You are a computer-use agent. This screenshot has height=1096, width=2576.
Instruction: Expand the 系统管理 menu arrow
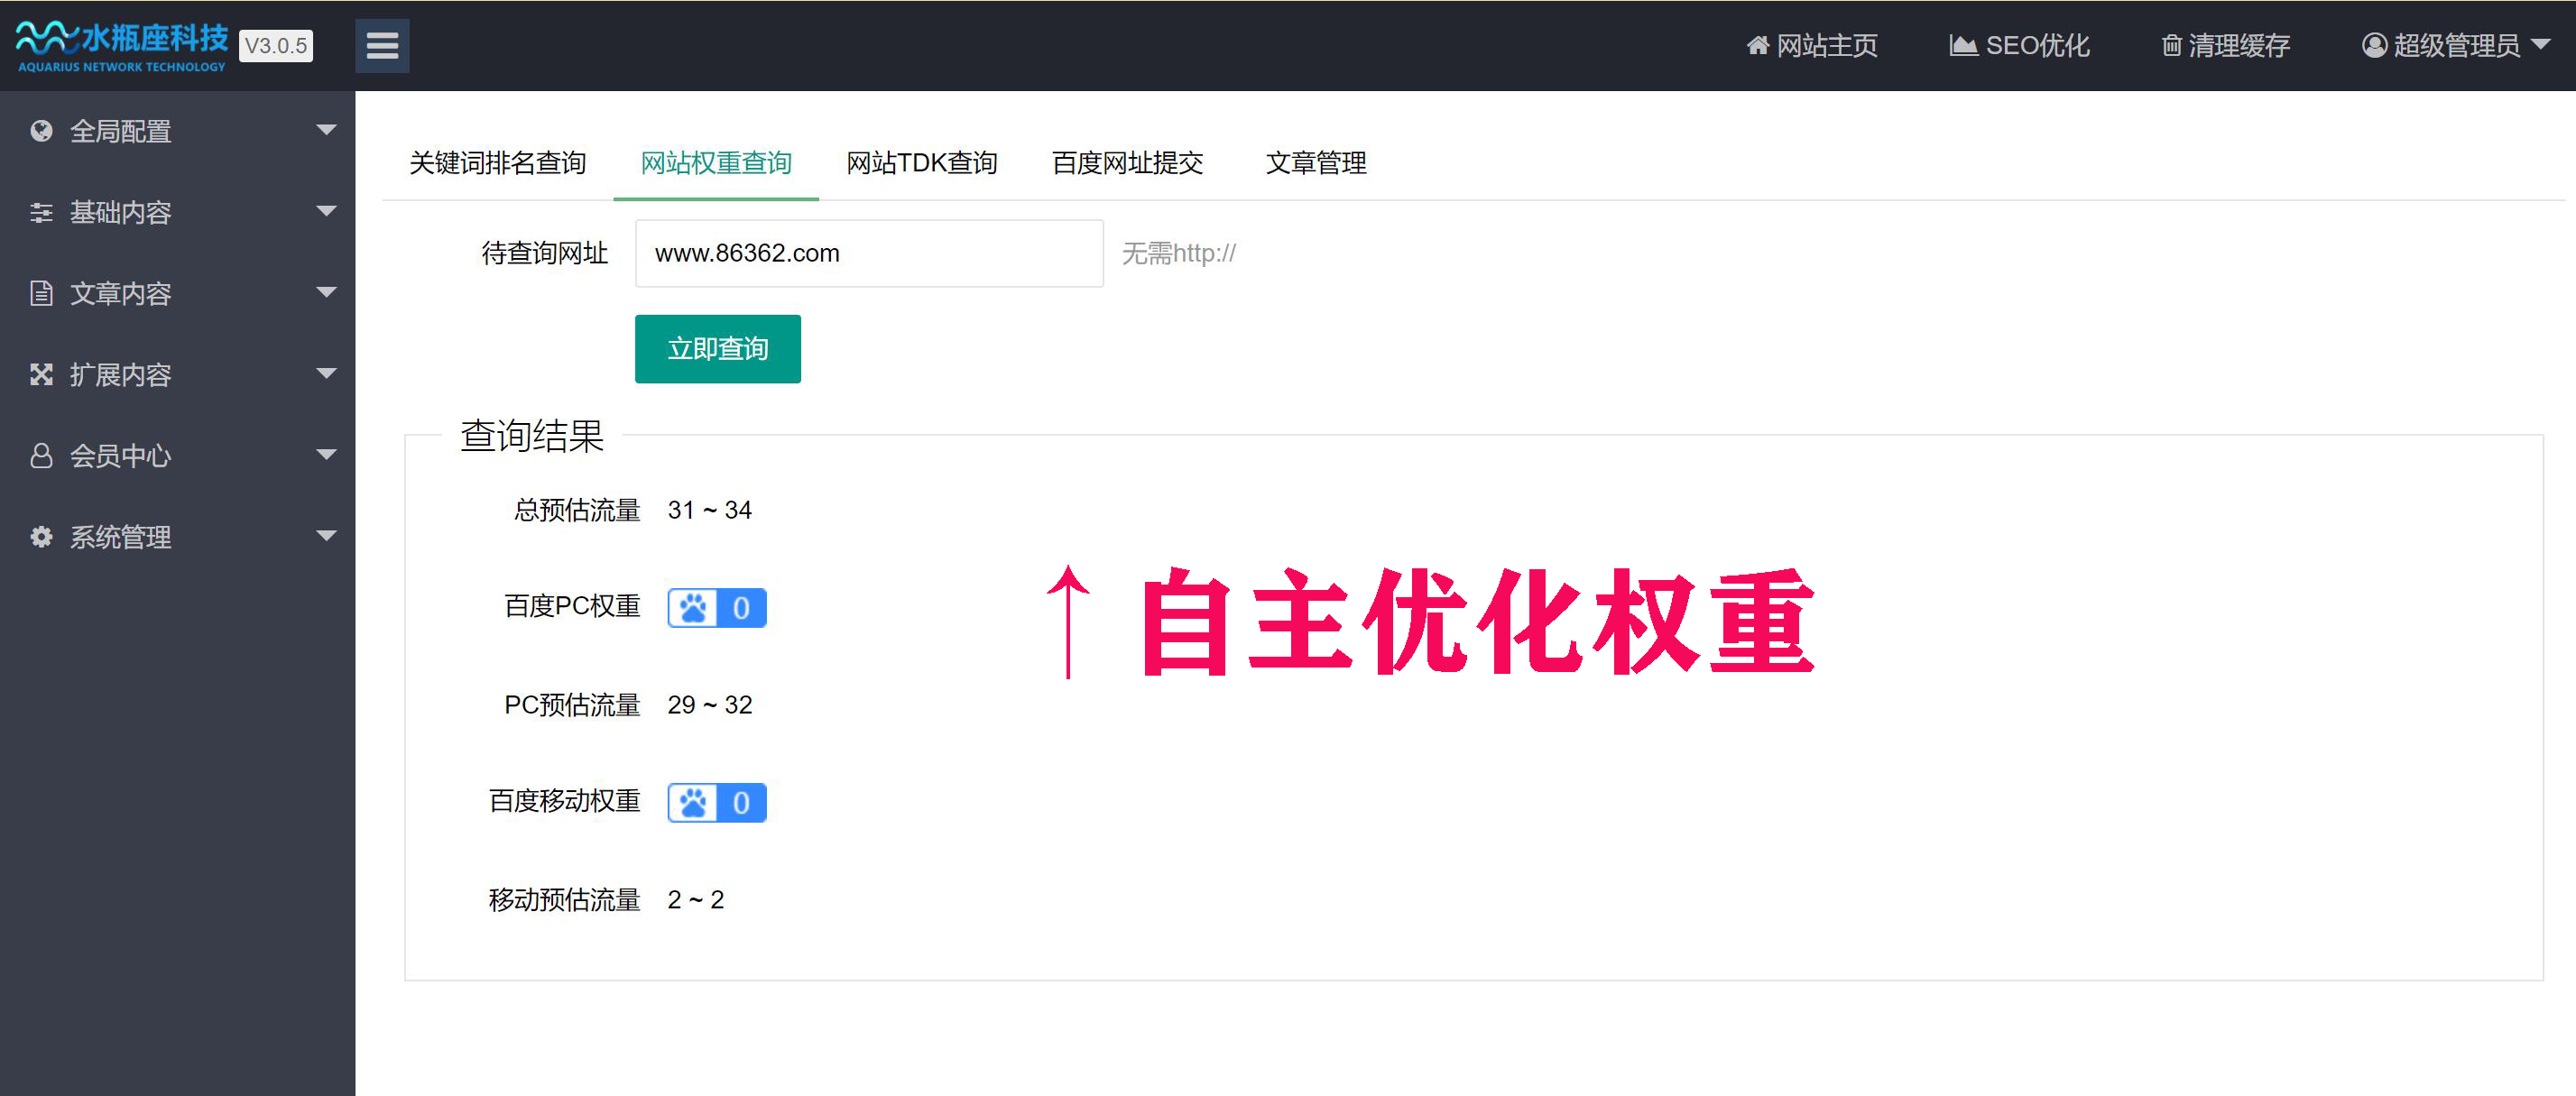point(326,536)
